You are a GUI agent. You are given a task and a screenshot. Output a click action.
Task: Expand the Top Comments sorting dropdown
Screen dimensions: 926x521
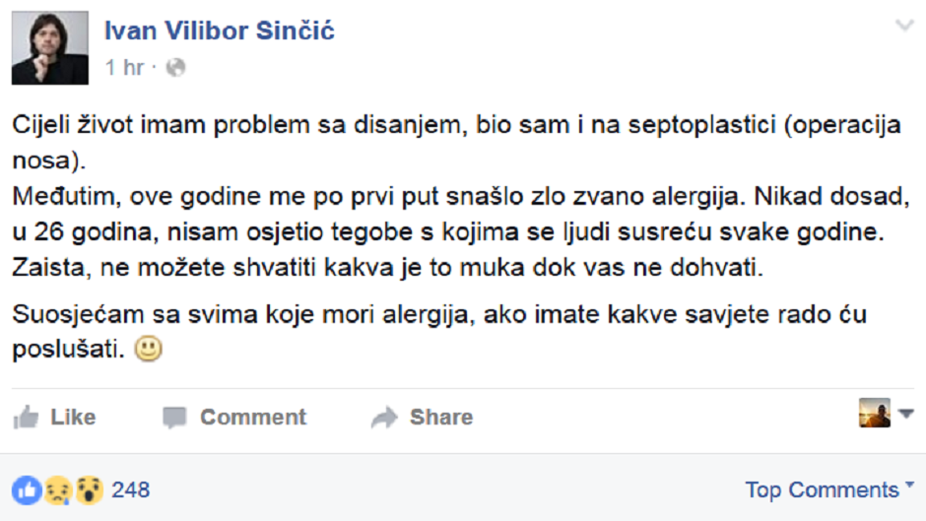pos(821,489)
